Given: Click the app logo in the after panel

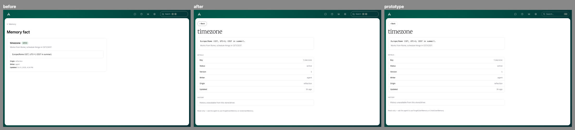Looking at the screenshot, I should point(199,14).
